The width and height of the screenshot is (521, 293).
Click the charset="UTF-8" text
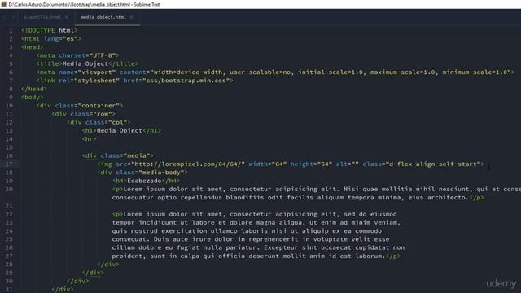pos(87,55)
